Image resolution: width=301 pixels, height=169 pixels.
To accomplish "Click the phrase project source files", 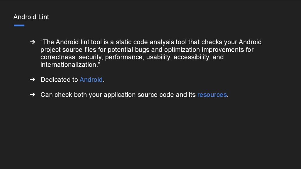I will tap(68, 50).
